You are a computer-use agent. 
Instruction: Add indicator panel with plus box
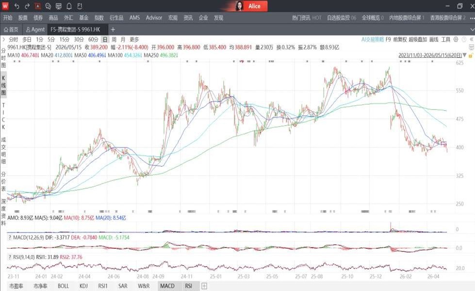pyautogui.click(x=204, y=286)
